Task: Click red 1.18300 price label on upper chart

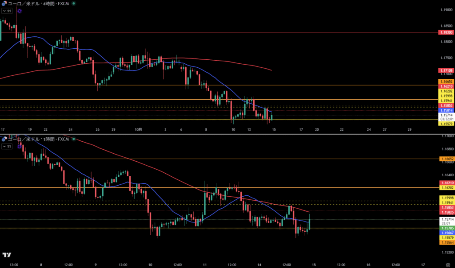Action: point(446,32)
